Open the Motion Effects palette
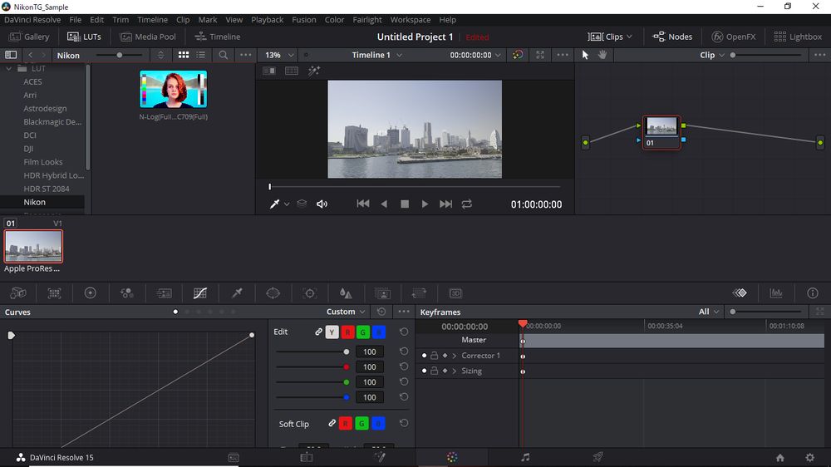The width and height of the screenshot is (831, 467). [165, 293]
